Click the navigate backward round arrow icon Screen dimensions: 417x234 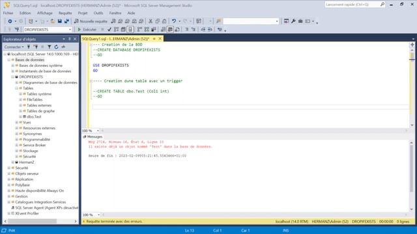tap(10, 21)
